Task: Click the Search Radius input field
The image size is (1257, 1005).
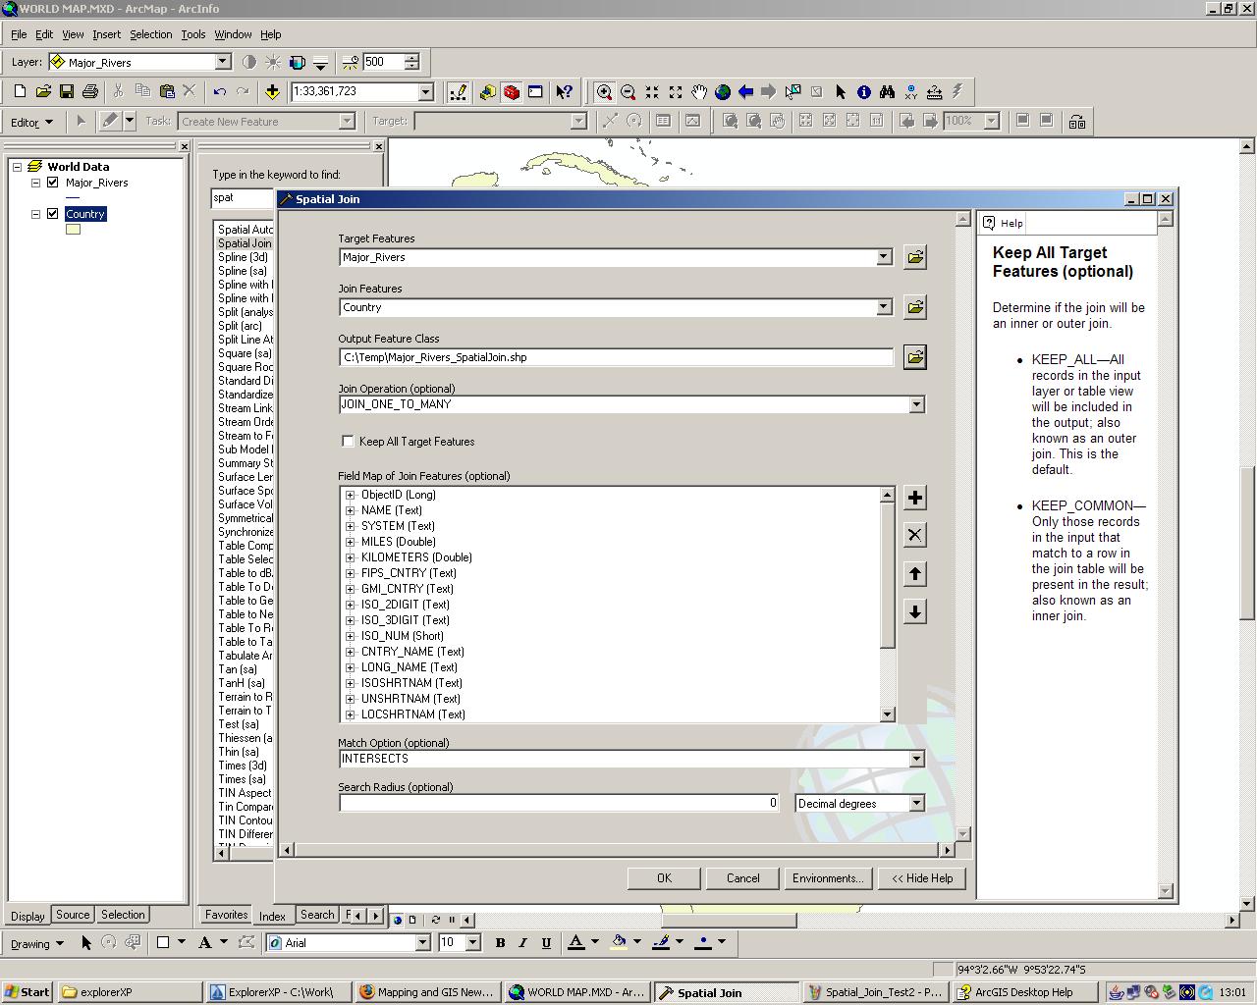Action: click(560, 804)
